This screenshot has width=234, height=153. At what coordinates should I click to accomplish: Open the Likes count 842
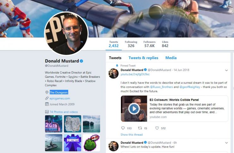165,44
